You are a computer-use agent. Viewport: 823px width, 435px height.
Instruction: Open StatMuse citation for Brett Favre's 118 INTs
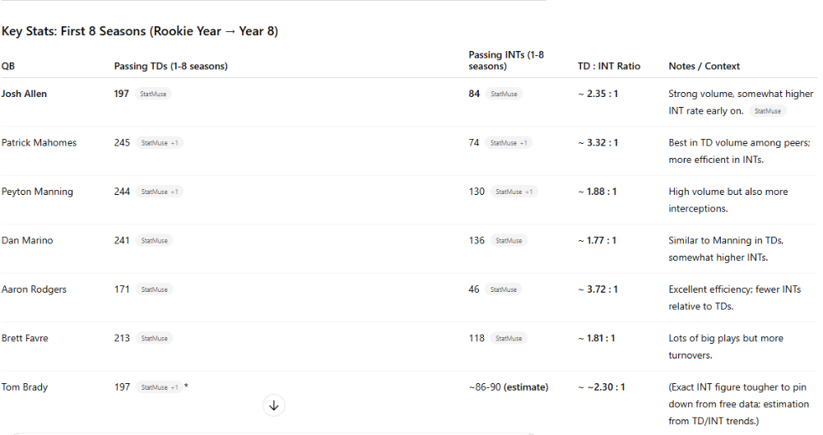pyautogui.click(x=509, y=339)
